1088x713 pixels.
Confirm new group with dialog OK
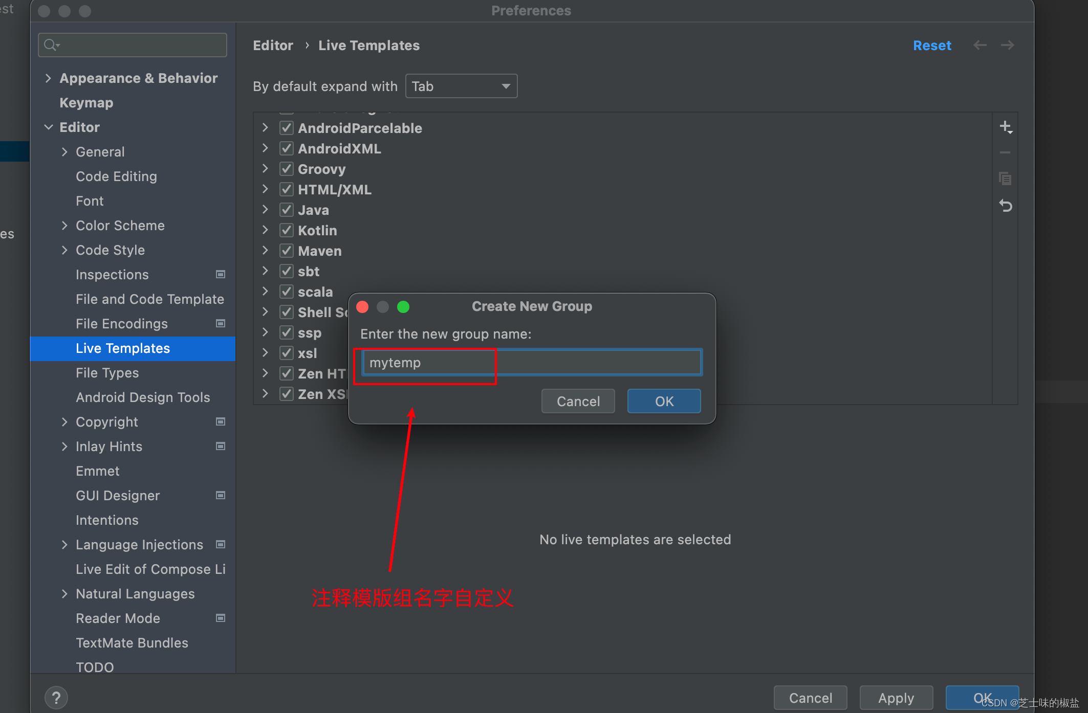click(664, 401)
